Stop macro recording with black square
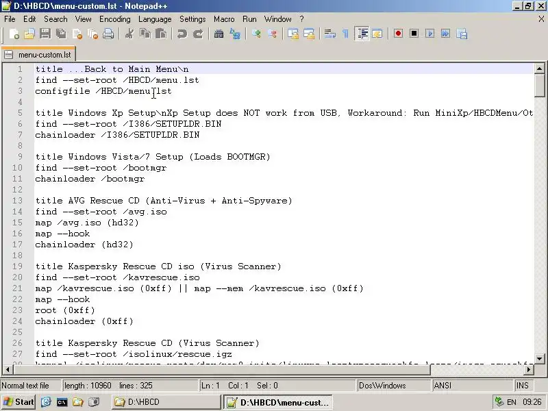Image resolution: width=548 pixels, height=411 pixels. [414, 34]
